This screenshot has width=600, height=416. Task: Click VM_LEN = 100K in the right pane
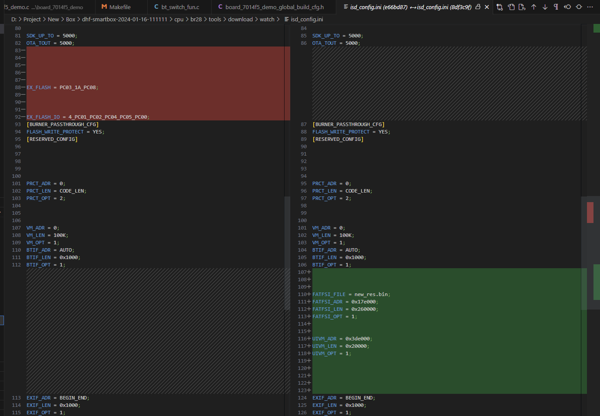click(333, 235)
